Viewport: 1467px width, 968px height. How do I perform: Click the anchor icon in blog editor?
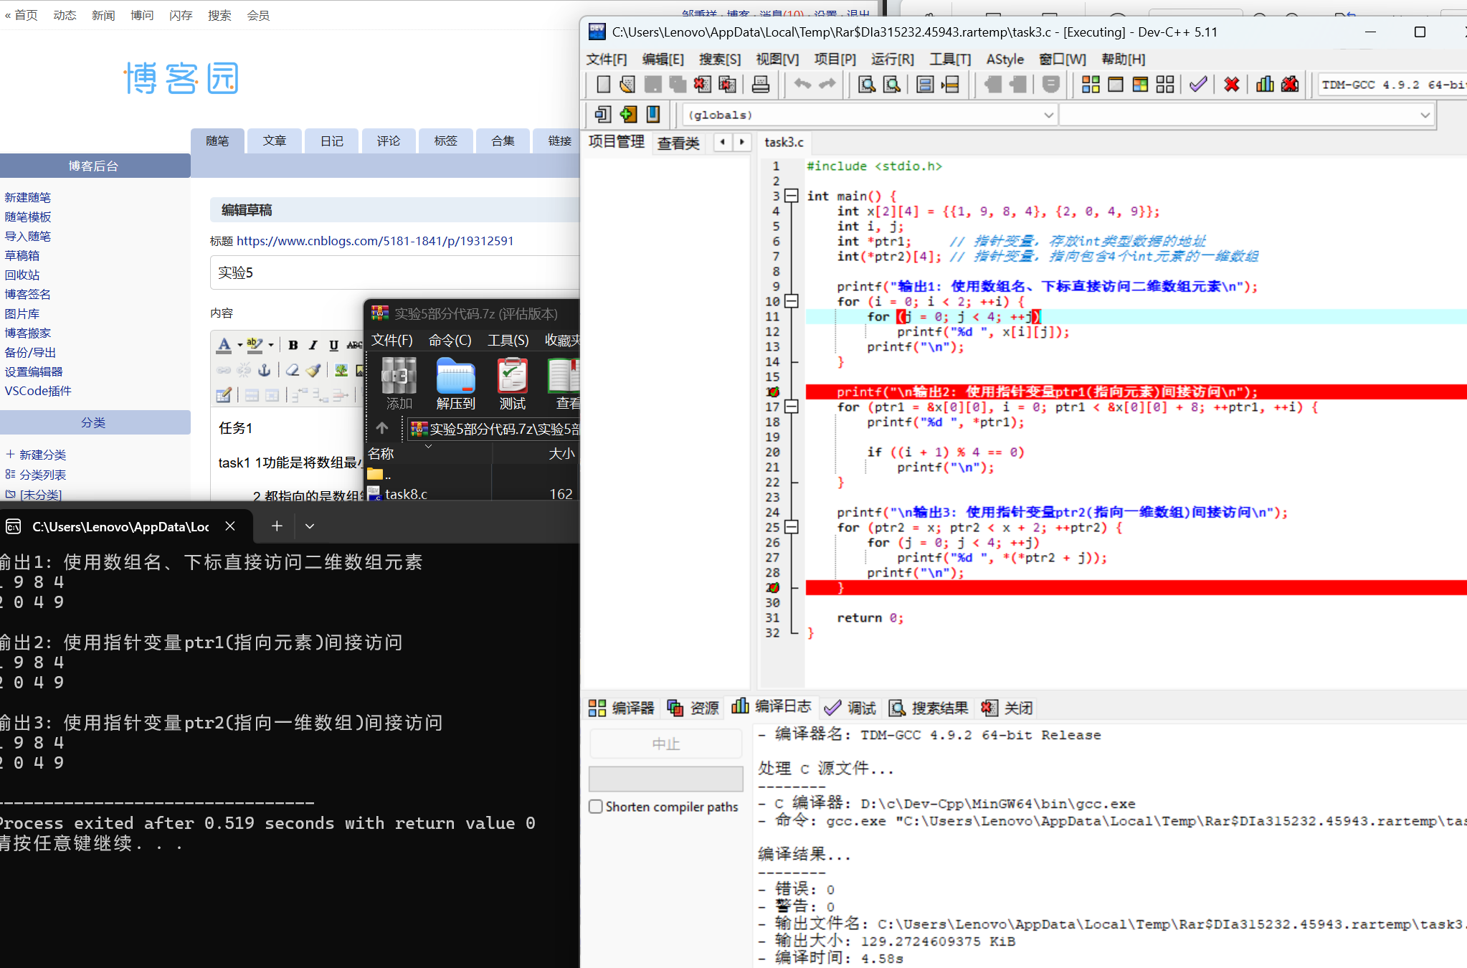tap(264, 370)
